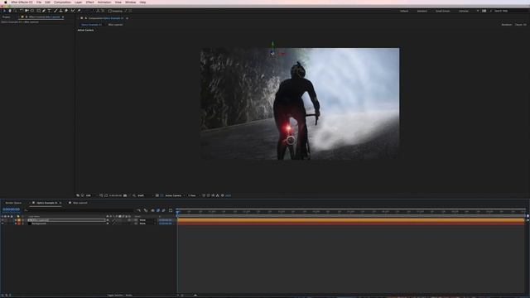530x298 pixels.
Task: Select the Zoom magnifier tool
Action: point(15,11)
